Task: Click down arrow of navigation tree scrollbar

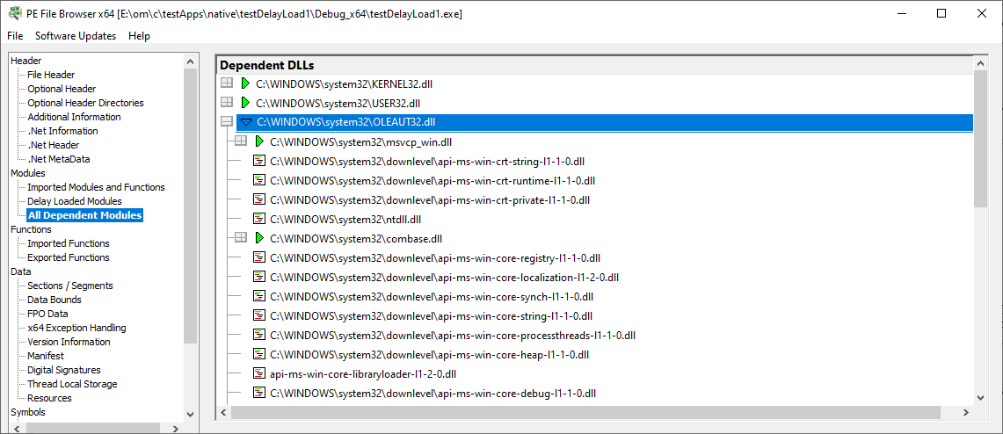Action: (190, 414)
